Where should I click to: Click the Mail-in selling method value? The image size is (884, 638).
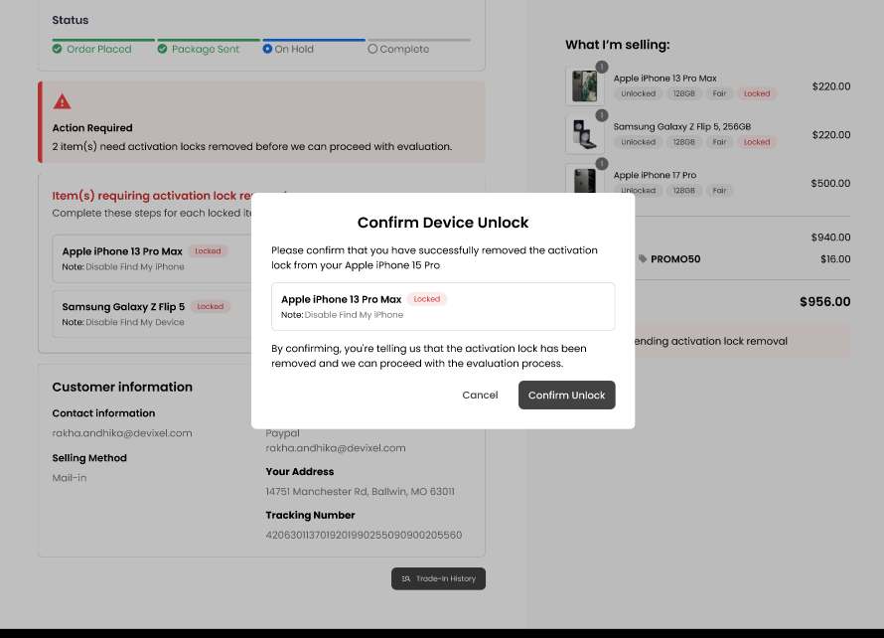click(x=70, y=478)
